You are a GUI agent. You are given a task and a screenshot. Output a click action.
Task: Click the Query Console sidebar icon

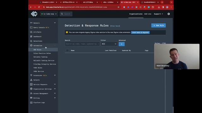pyautogui.click(x=31, y=27)
